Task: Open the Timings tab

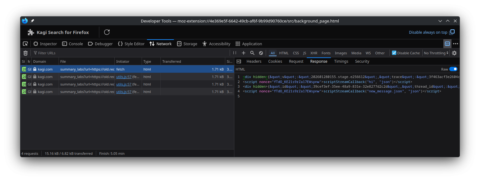Action: click(341, 61)
